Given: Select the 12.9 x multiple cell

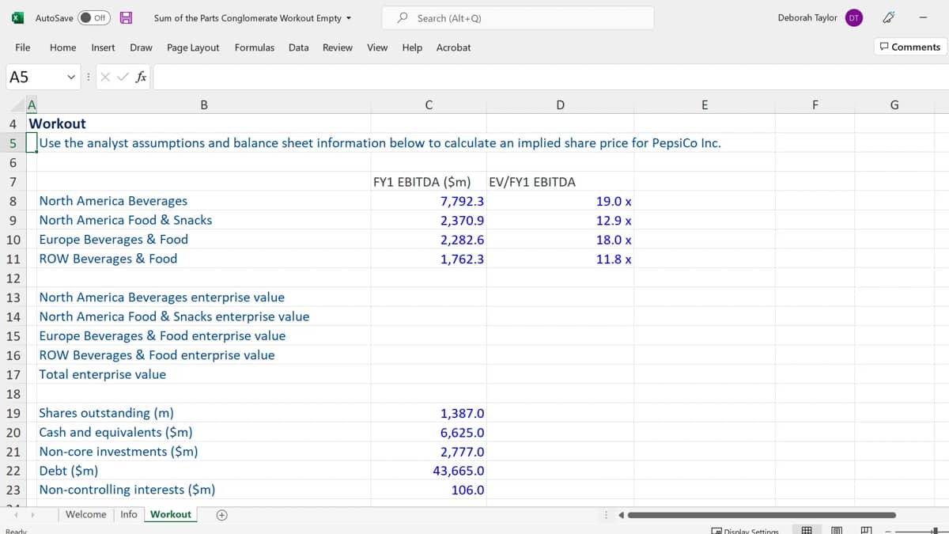Looking at the screenshot, I should click(x=560, y=221).
